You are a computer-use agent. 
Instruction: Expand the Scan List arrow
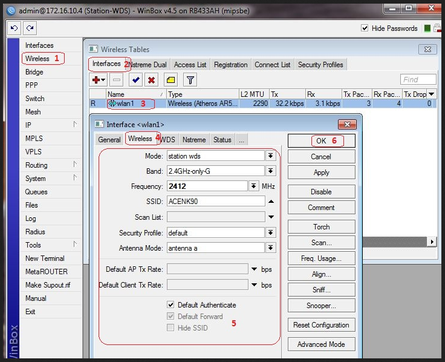271,217
